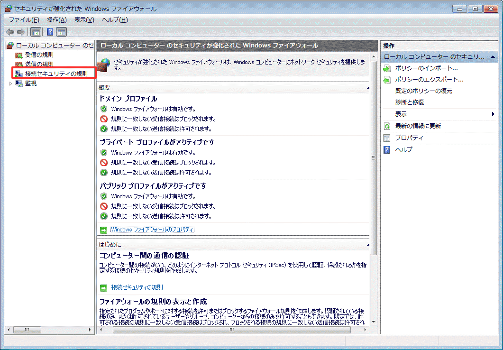
Task: Click the ポリシーのインポート import icon
Action: point(387,68)
